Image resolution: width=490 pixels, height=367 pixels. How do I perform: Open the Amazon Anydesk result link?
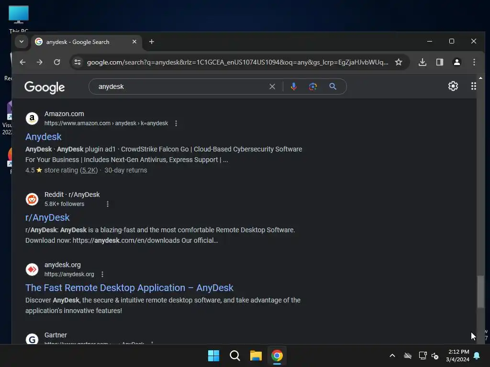[x=43, y=137]
